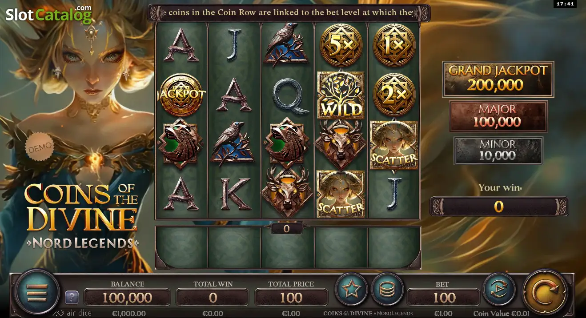
Task: Open the hamburger menu button
Action: coord(37,292)
